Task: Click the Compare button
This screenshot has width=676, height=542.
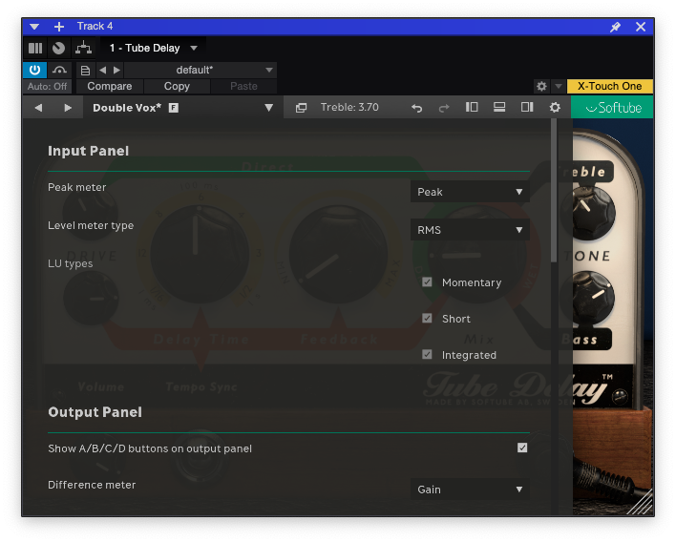Action: [110, 86]
